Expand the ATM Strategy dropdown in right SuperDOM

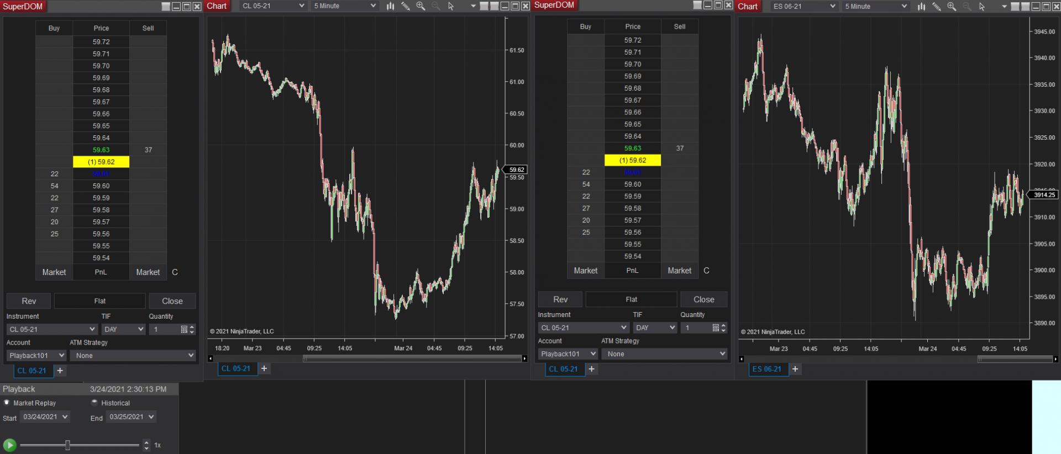point(665,354)
